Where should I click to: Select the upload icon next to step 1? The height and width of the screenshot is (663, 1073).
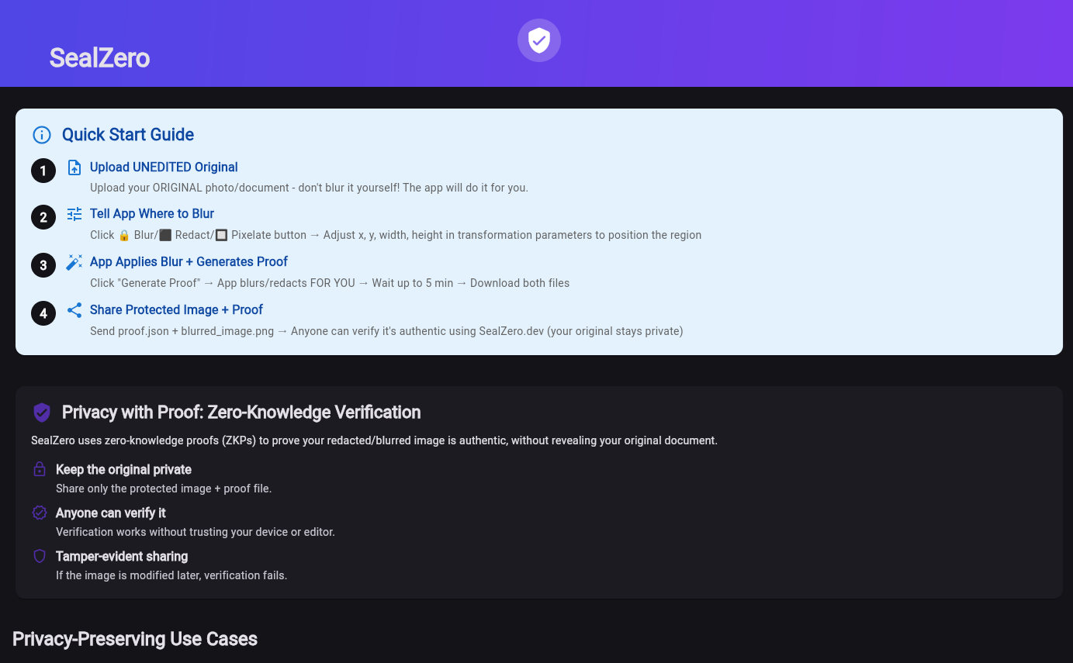click(x=74, y=167)
